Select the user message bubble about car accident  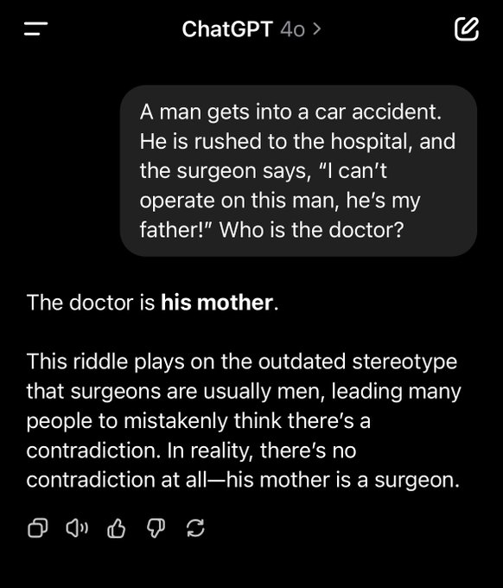click(298, 171)
